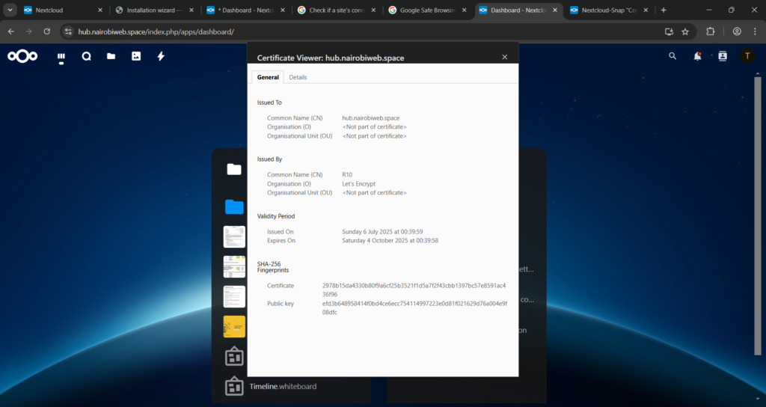Switch to the Details certificate tab

coord(298,77)
